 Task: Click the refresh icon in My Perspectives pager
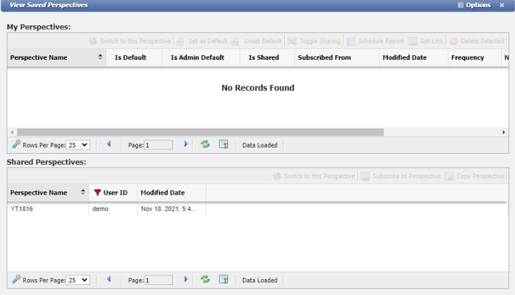(205, 145)
